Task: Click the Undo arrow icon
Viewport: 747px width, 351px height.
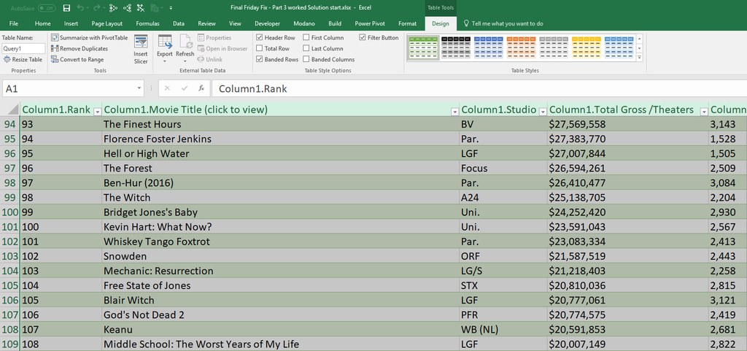Action: [80, 8]
